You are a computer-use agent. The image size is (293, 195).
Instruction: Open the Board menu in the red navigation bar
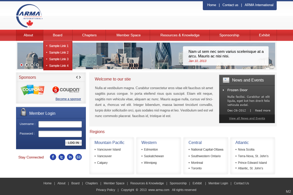click(x=58, y=35)
